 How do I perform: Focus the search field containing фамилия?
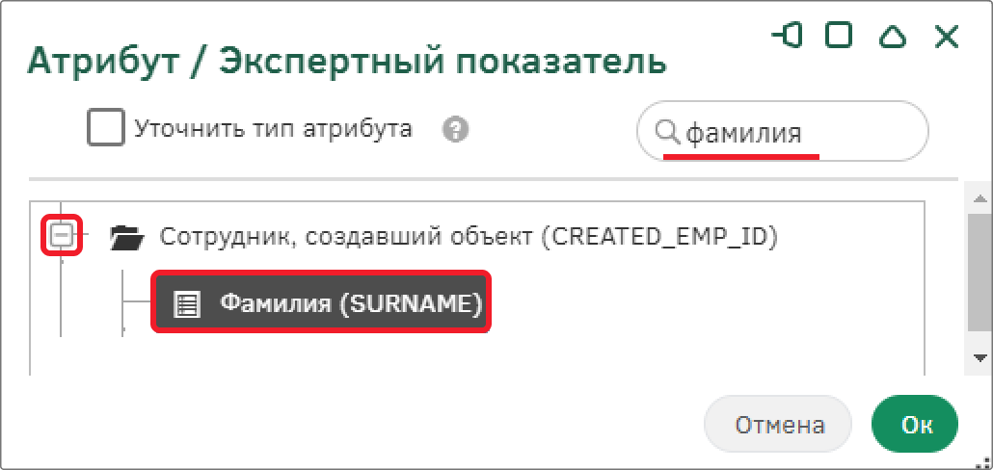tap(782, 132)
